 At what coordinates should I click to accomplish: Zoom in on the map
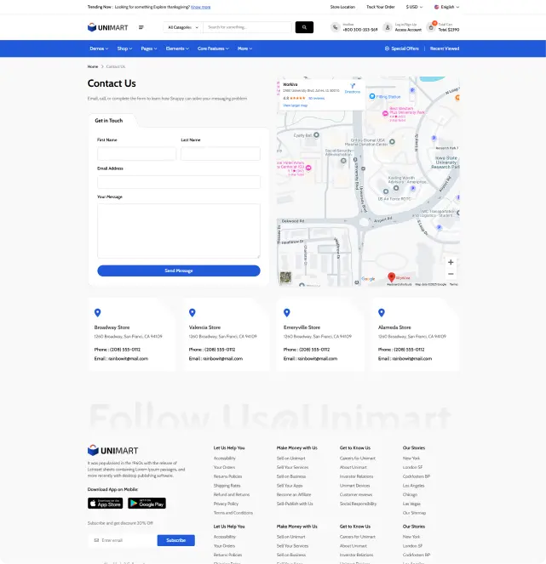coord(451,262)
